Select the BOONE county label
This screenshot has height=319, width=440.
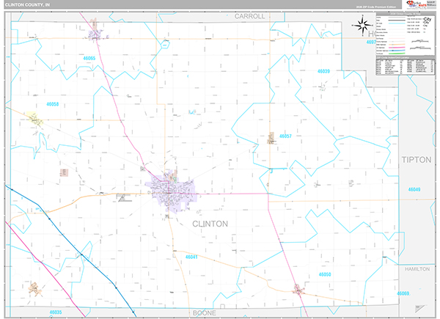click(x=205, y=313)
